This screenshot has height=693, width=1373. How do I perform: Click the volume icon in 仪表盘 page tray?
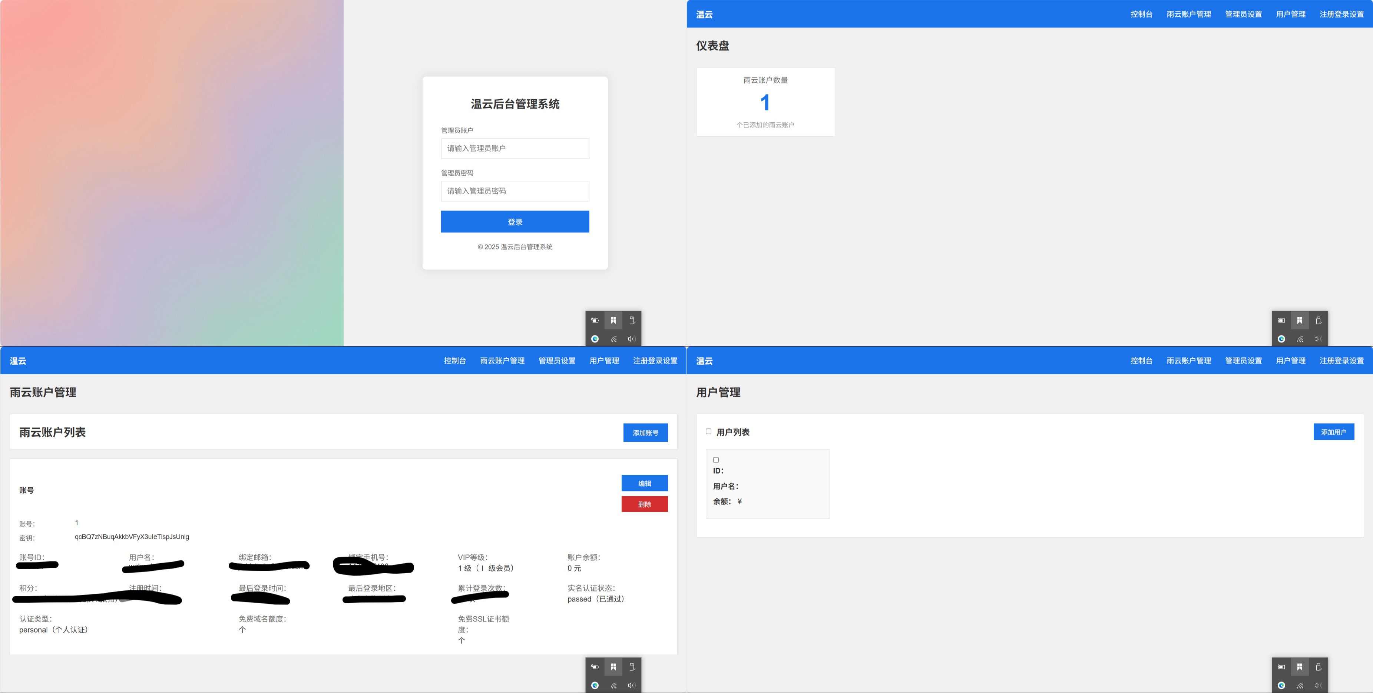[1318, 339]
